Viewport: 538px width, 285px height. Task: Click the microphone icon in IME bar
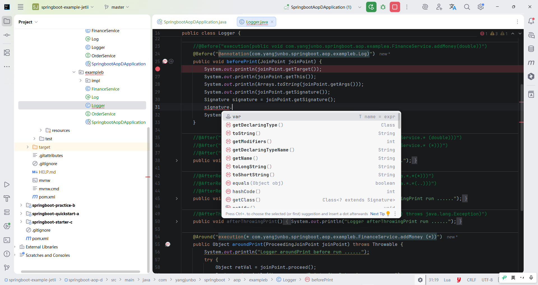click(531, 277)
